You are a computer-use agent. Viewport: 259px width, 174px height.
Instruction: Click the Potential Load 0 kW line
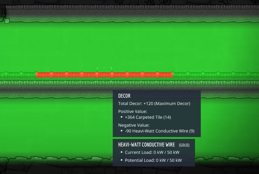(x=153, y=160)
